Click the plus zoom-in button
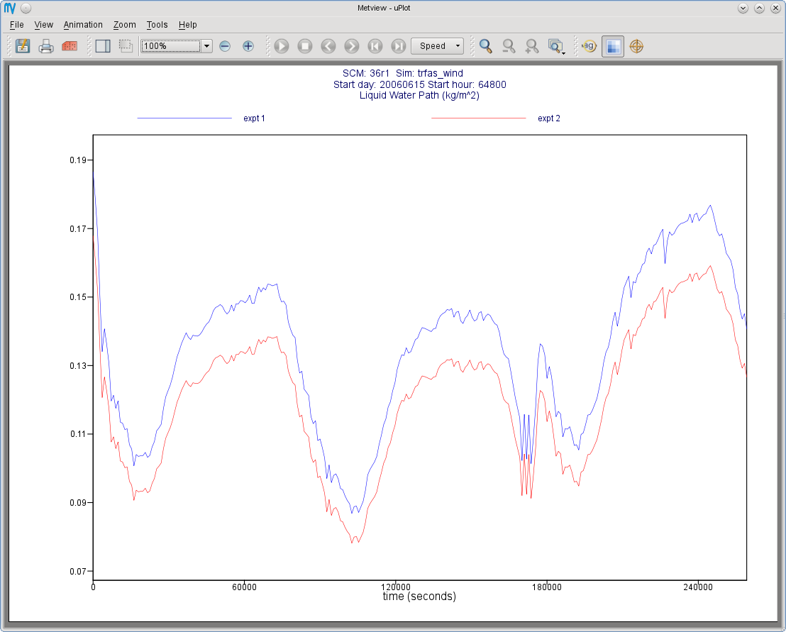This screenshot has height=632, width=786. pyautogui.click(x=248, y=46)
